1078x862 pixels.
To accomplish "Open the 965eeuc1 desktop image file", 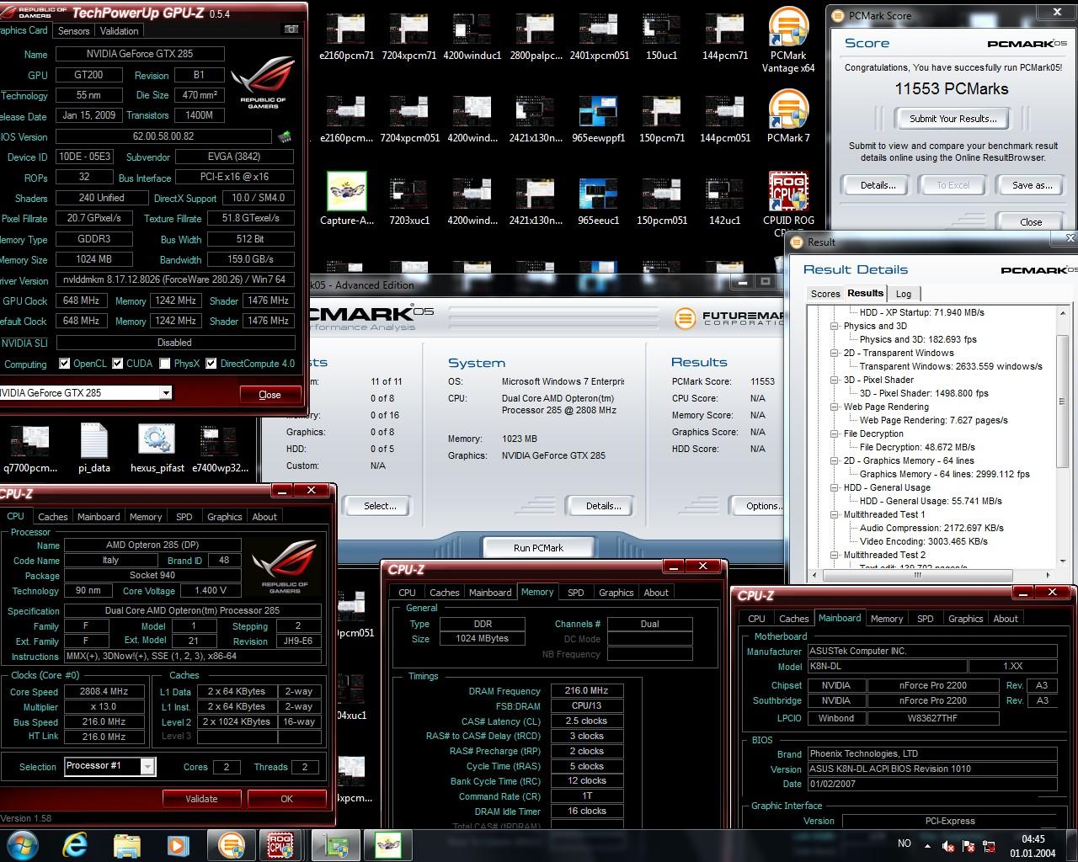I will (599, 200).
